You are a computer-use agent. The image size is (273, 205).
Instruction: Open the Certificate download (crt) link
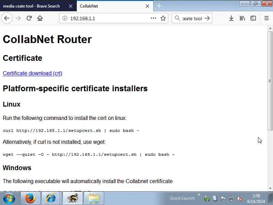pos(32,73)
